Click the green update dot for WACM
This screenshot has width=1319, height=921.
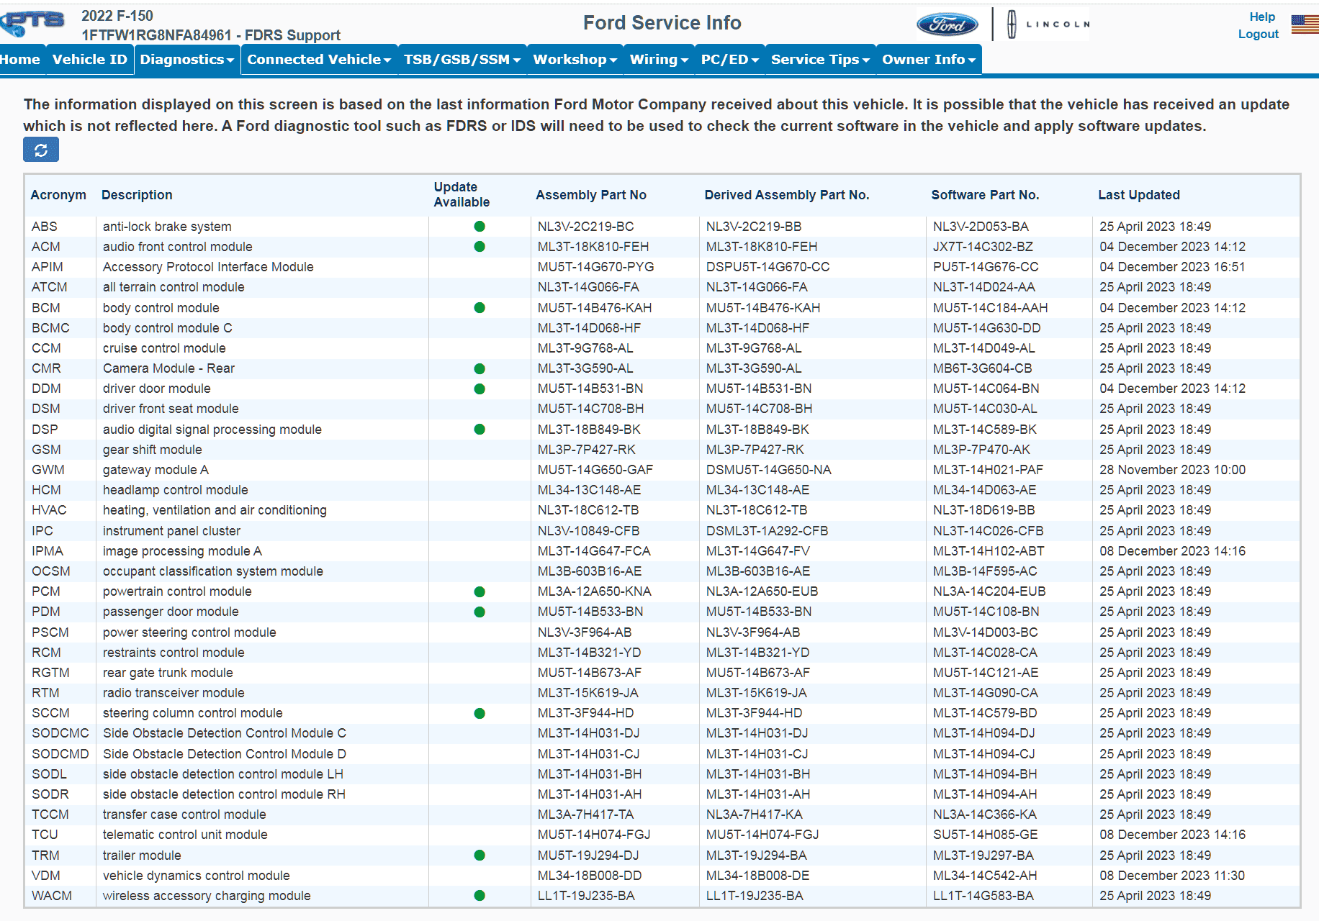480,896
